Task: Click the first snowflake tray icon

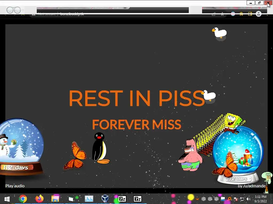Action: click(x=203, y=199)
